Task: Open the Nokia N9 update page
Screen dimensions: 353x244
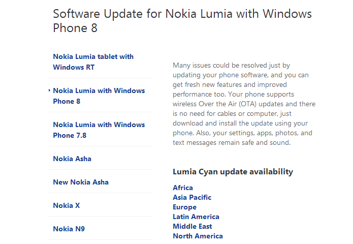Action: (x=69, y=229)
